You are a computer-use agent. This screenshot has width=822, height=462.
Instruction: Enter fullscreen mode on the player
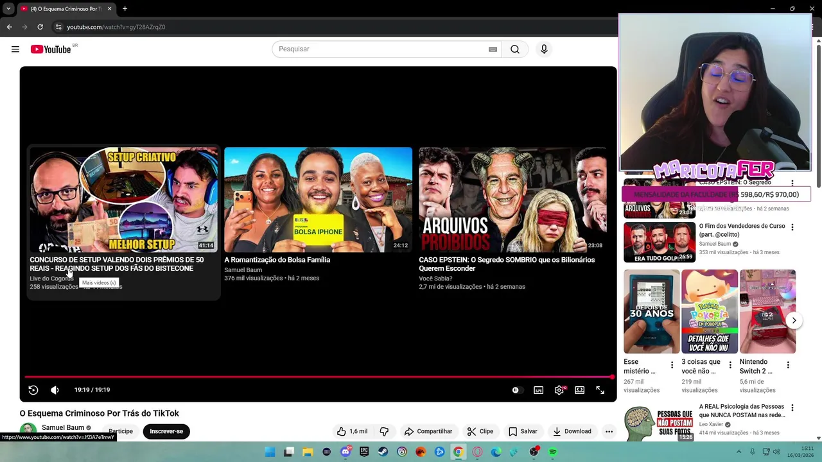600,389
